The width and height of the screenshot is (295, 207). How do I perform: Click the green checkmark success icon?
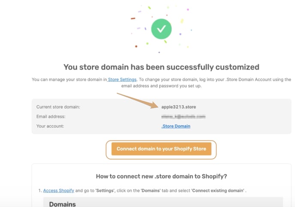pos(161,29)
